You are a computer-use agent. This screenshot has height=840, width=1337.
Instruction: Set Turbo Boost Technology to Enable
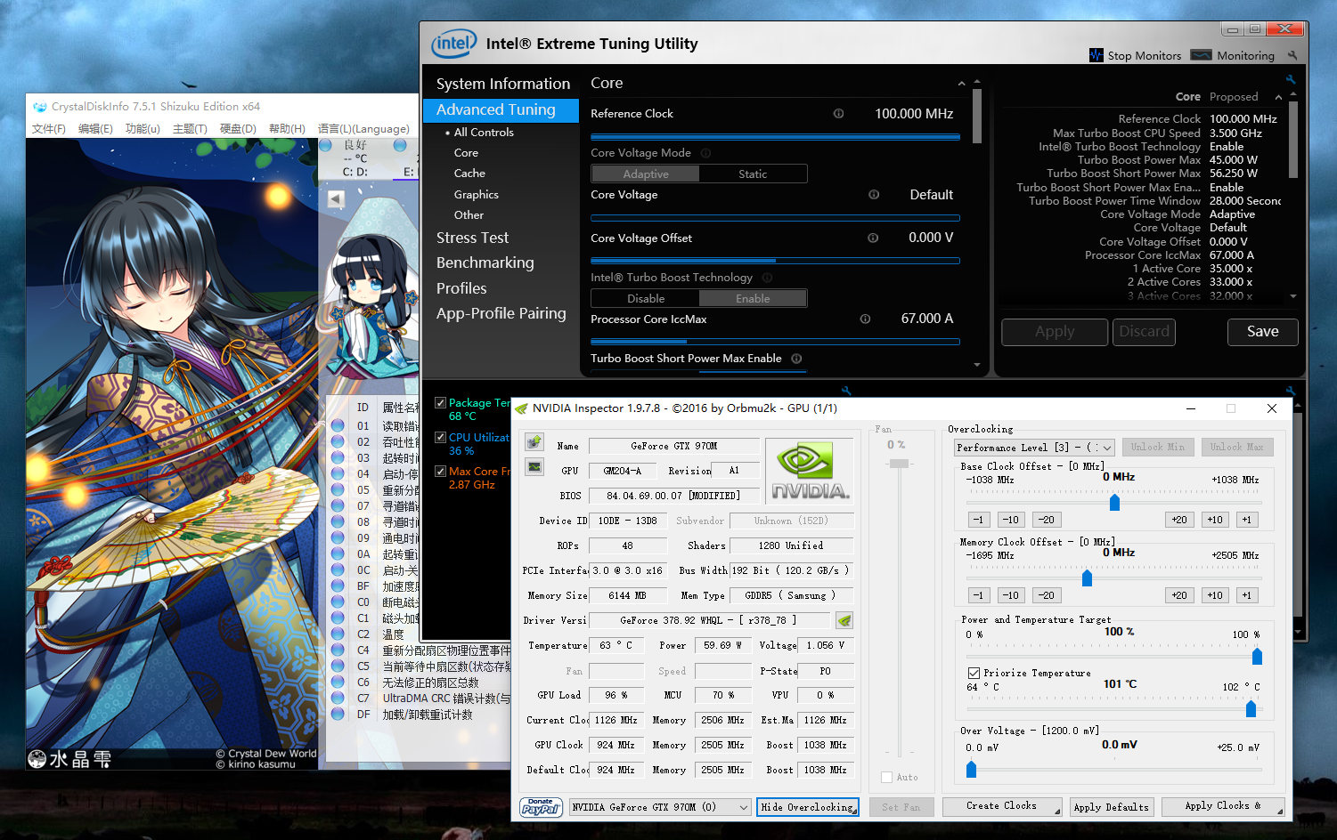pos(753,299)
